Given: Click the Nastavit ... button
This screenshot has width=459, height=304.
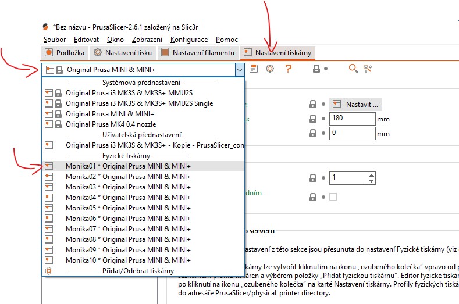Looking at the screenshot, I should click(x=355, y=105).
